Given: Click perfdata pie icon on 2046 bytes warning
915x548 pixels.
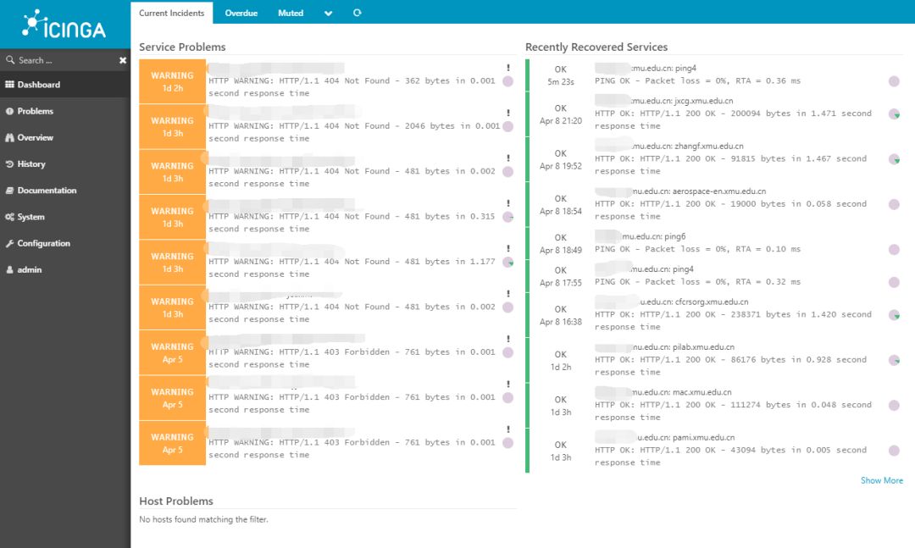Looking at the screenshot, I should (508, 126).
